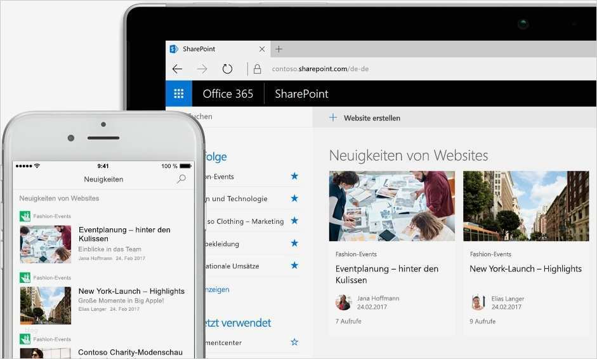The height and width of the screenshot is (359, 597).
Task: Toggle the star next to bekleidung
Action: tap(294, 243)
